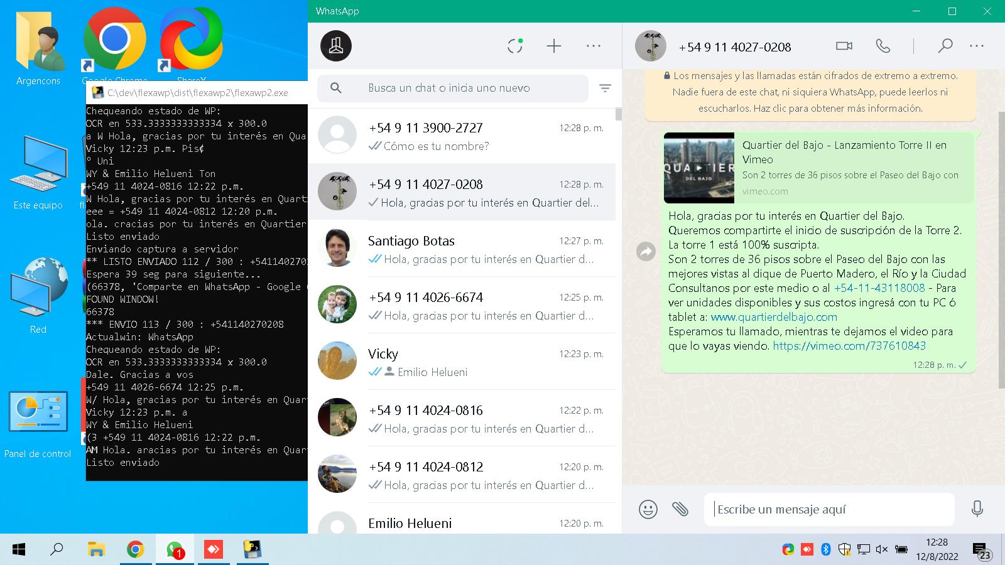Select Panel de control desktop icon
Viewport: 1005px width, 565px height.
coord(38,424)
